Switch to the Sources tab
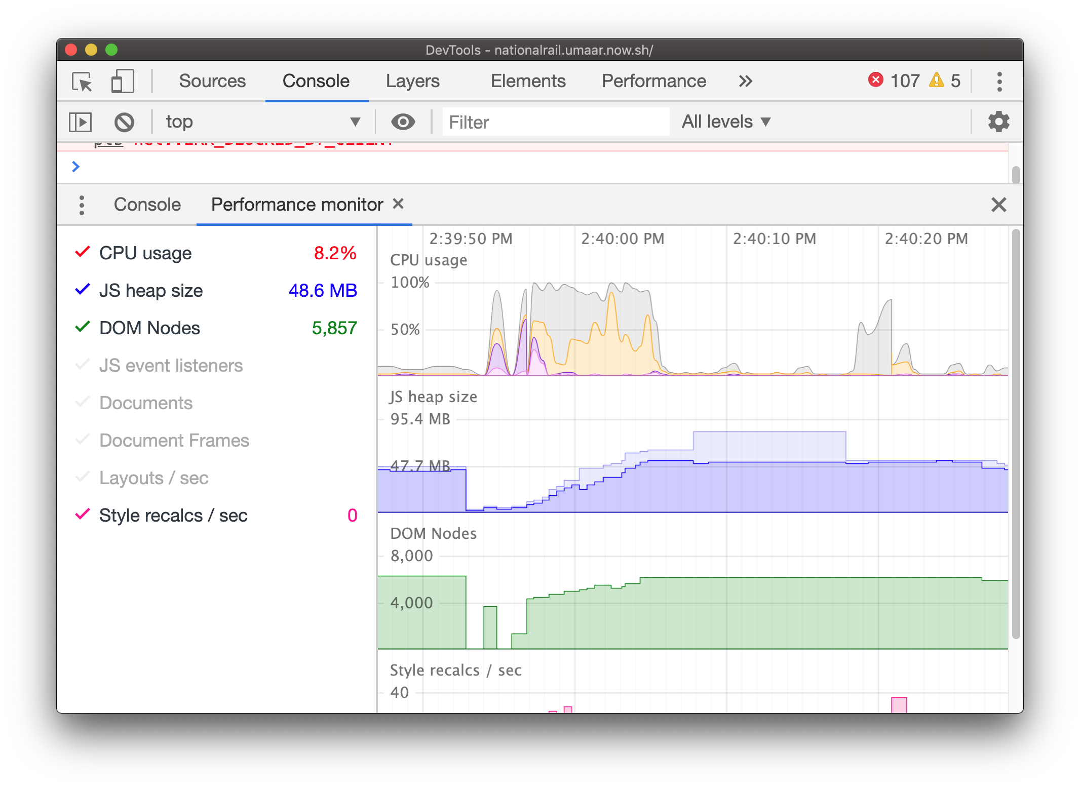Image resolution: width=1080 pixels, height=788 pixels. pos(212,81)
